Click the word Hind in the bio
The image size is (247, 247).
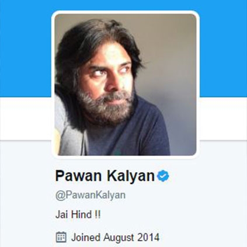[x=82, y=215]
